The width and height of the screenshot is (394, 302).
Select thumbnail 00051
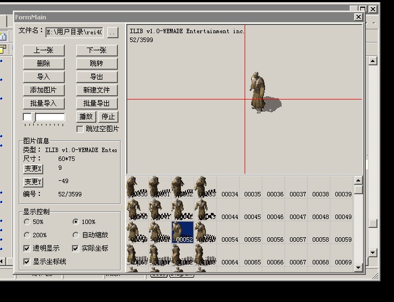[x=160, y=232]
